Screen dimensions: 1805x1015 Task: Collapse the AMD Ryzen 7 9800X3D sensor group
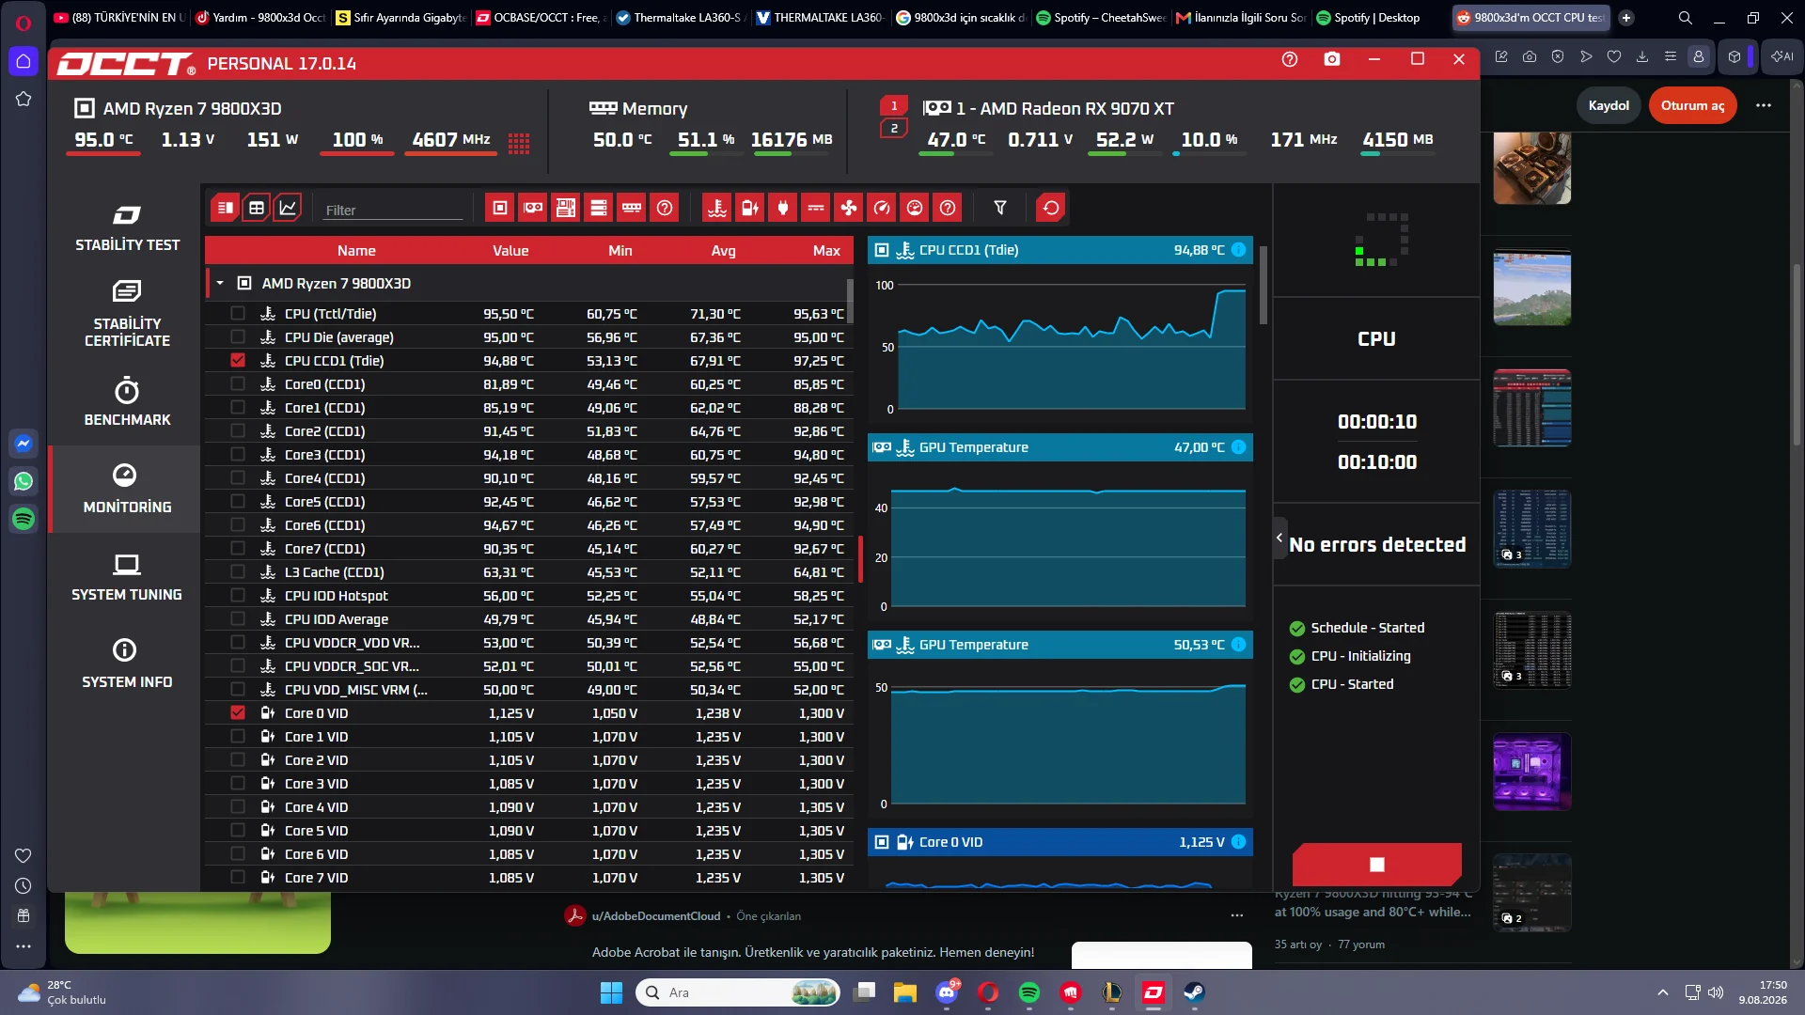click(x=220, y=283)
